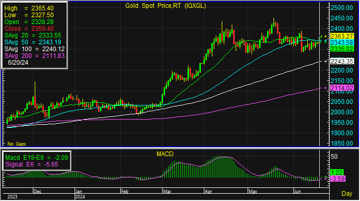Select the Low = 2327.50 legend line
Image resolution: width=360 pixels, height=201 pixels.
click(x=29, y=15)
